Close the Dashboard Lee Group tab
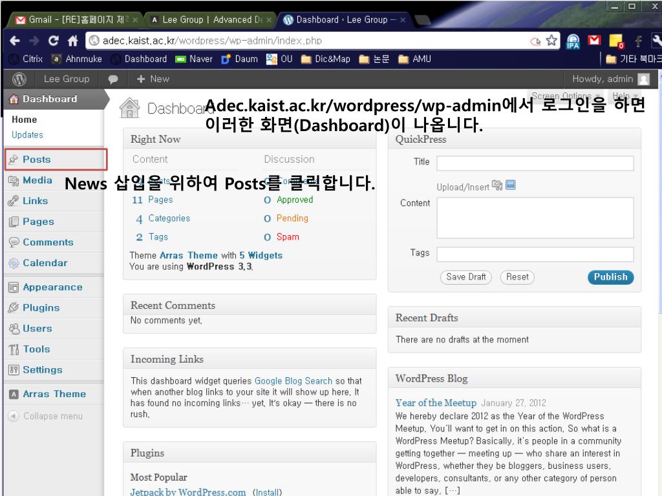 [x=403, y=20]
